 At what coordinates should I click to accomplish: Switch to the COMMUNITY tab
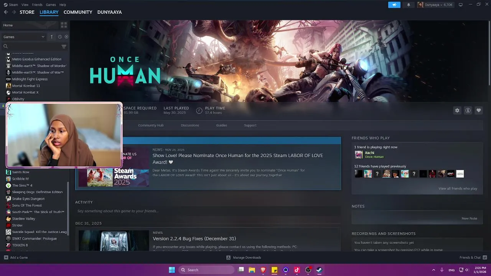tap(78, 12)
